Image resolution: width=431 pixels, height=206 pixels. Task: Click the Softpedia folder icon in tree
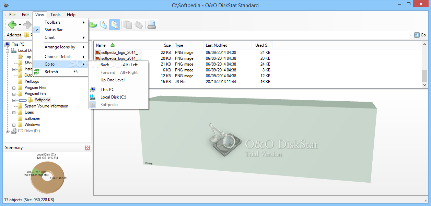coord(31,100)
